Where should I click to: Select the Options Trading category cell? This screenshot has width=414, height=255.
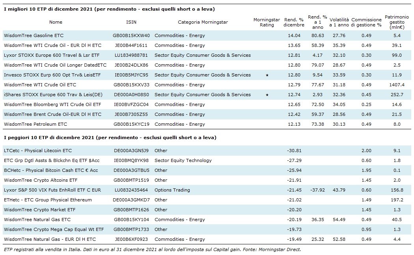[172, 190]
